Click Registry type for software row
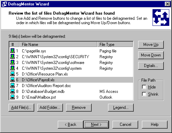The height and width of the screenshot is (133, 172). click(106, 63)
